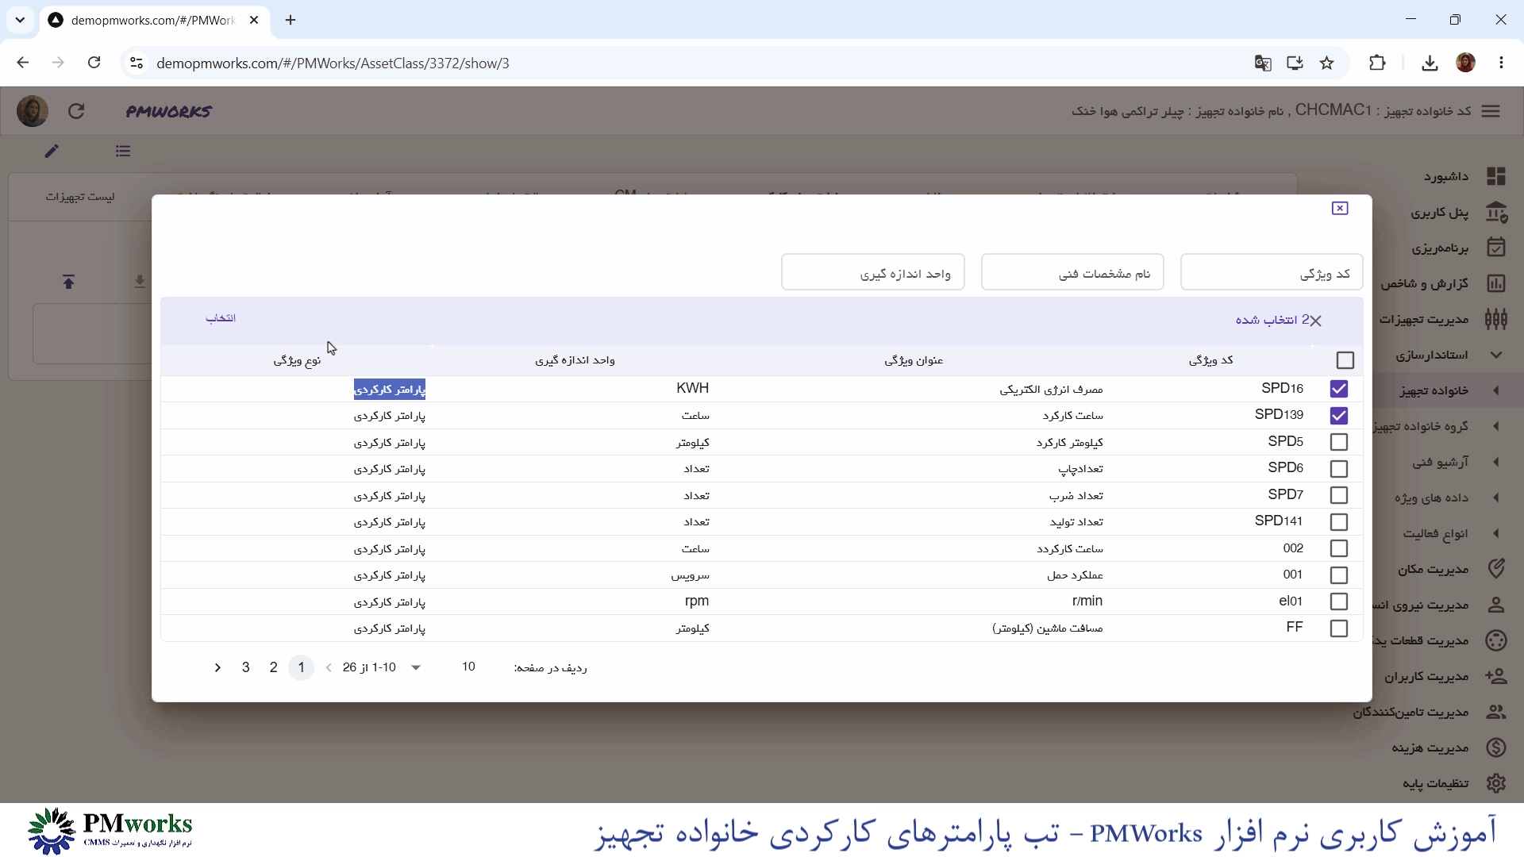Screen dimensions: 1524x857
Task: Clear the 2 selected items
Action: (x=1315, y=321)
